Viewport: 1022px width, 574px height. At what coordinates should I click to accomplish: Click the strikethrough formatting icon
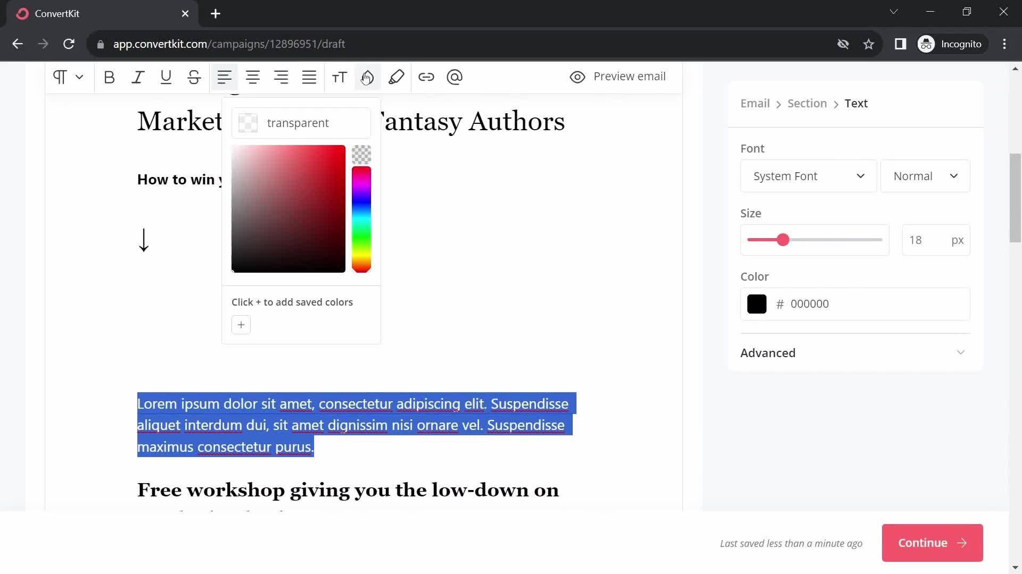(x=194, y=77)
